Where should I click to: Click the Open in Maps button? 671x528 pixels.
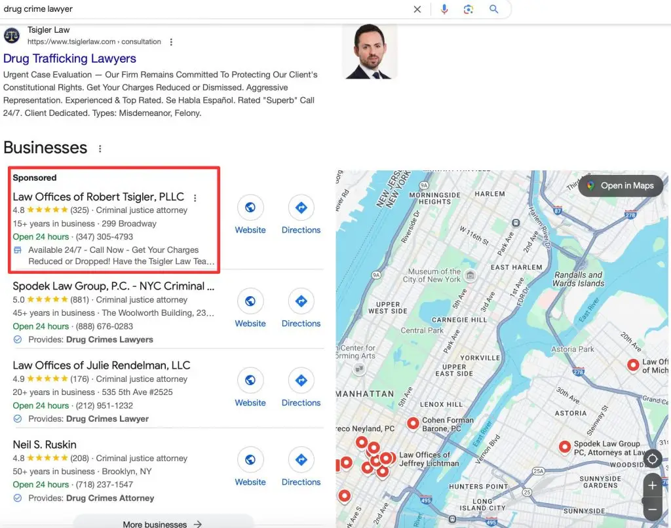pos(620,185)
